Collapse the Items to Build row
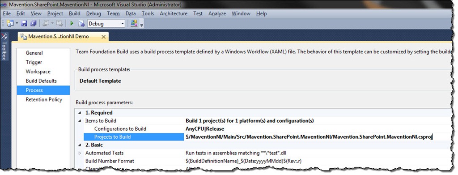Screen dimensions: 458x175 (x=80, y=121)
